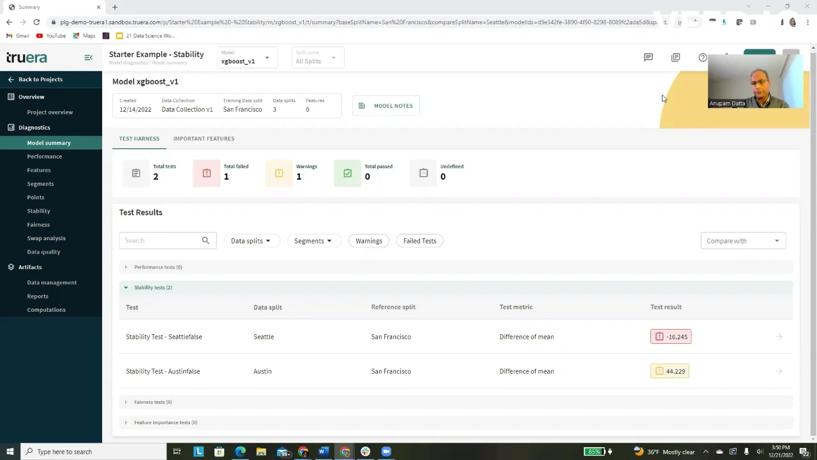Expand Performance tests section
Screen dimensions: 817x460
click(x=456, y=267)
